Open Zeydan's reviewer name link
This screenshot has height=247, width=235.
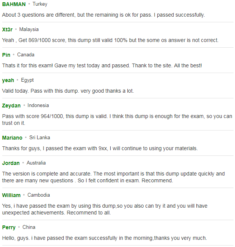[x=11, y=106]
